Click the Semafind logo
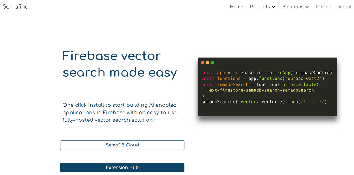Image resolution: width=354 pixels, height=175 pixels. tap(15, 6)
